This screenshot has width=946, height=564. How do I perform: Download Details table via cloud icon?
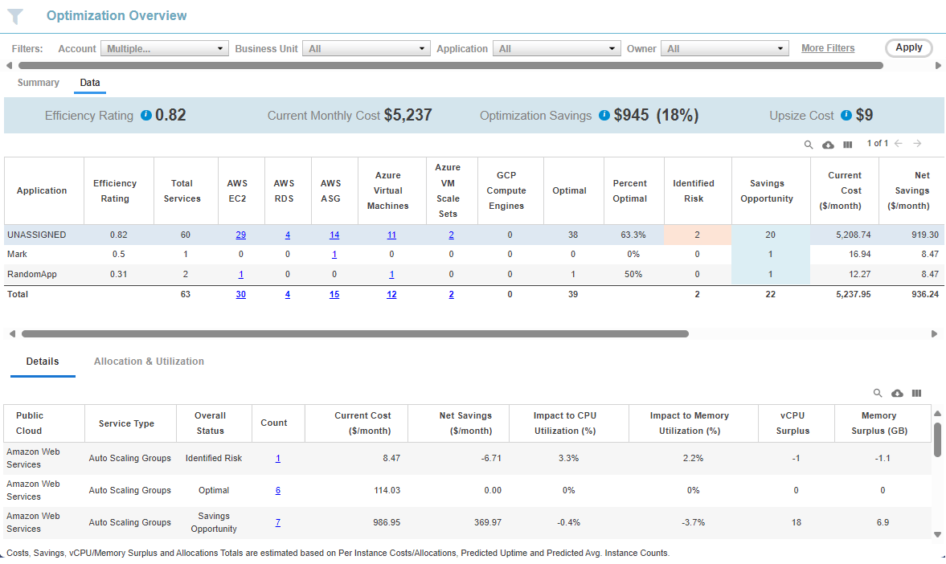(897, 394)
